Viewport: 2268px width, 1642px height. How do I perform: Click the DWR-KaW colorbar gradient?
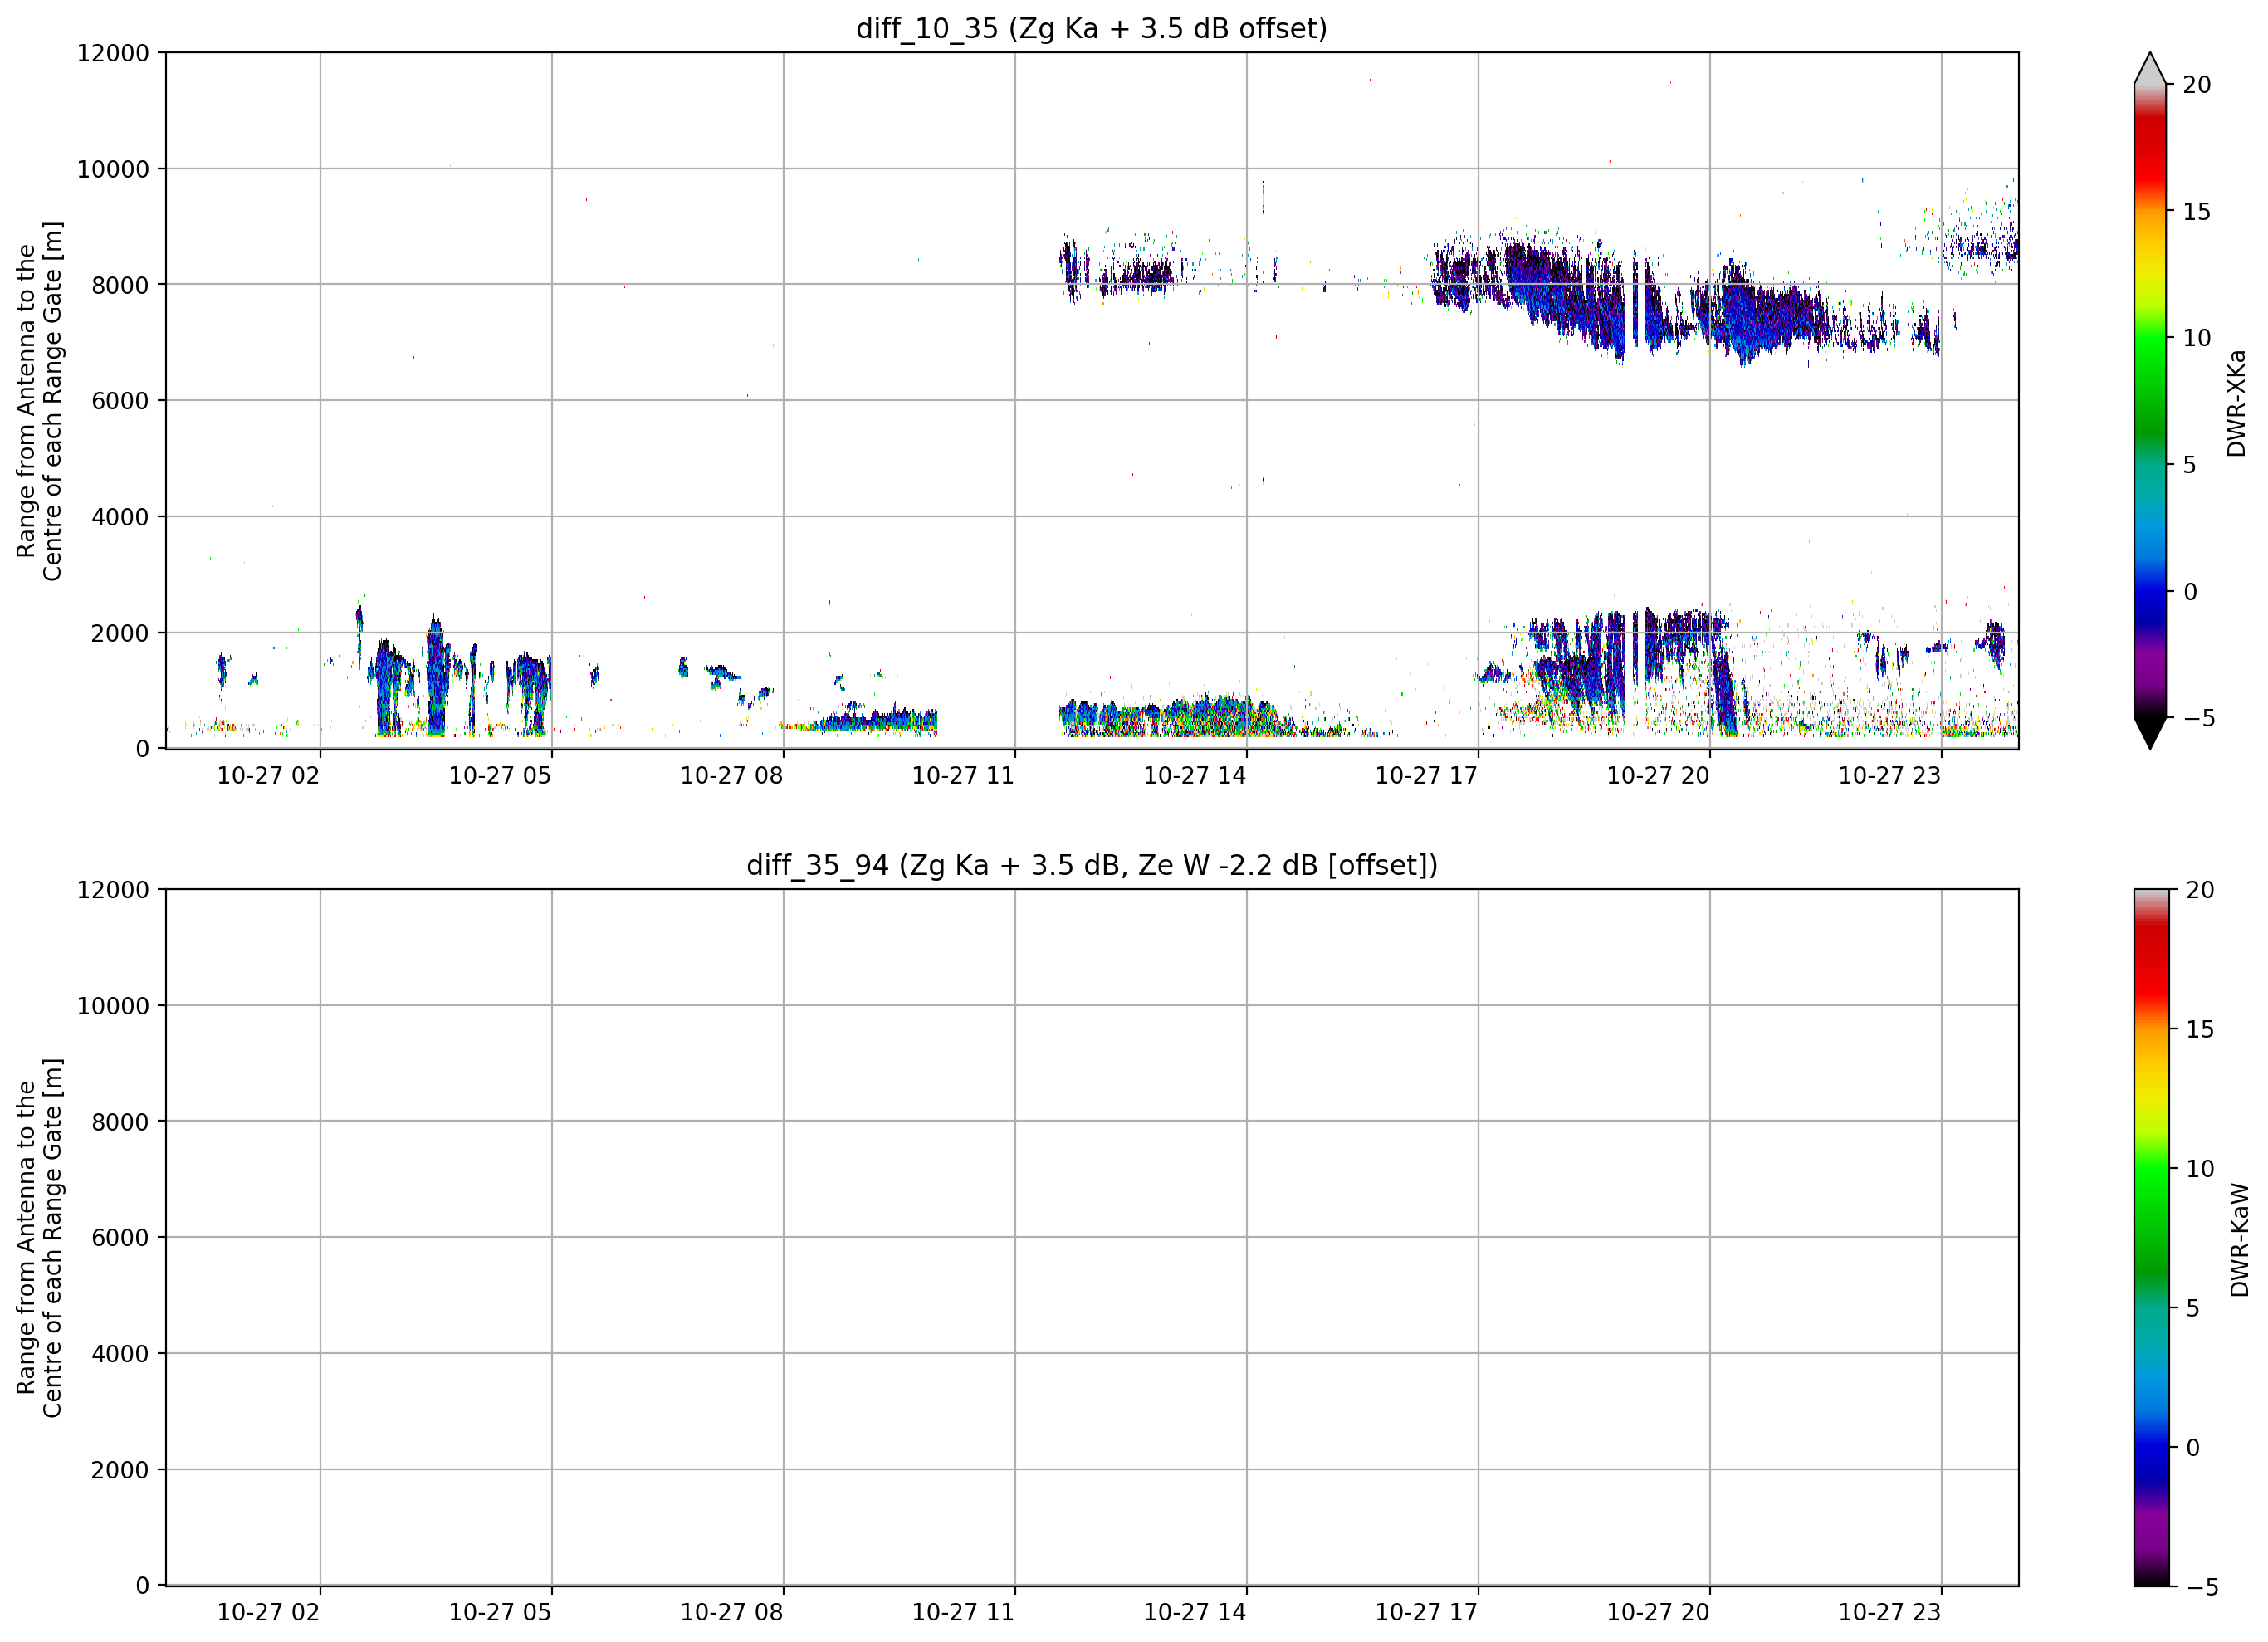[x=2152, y=1237]
